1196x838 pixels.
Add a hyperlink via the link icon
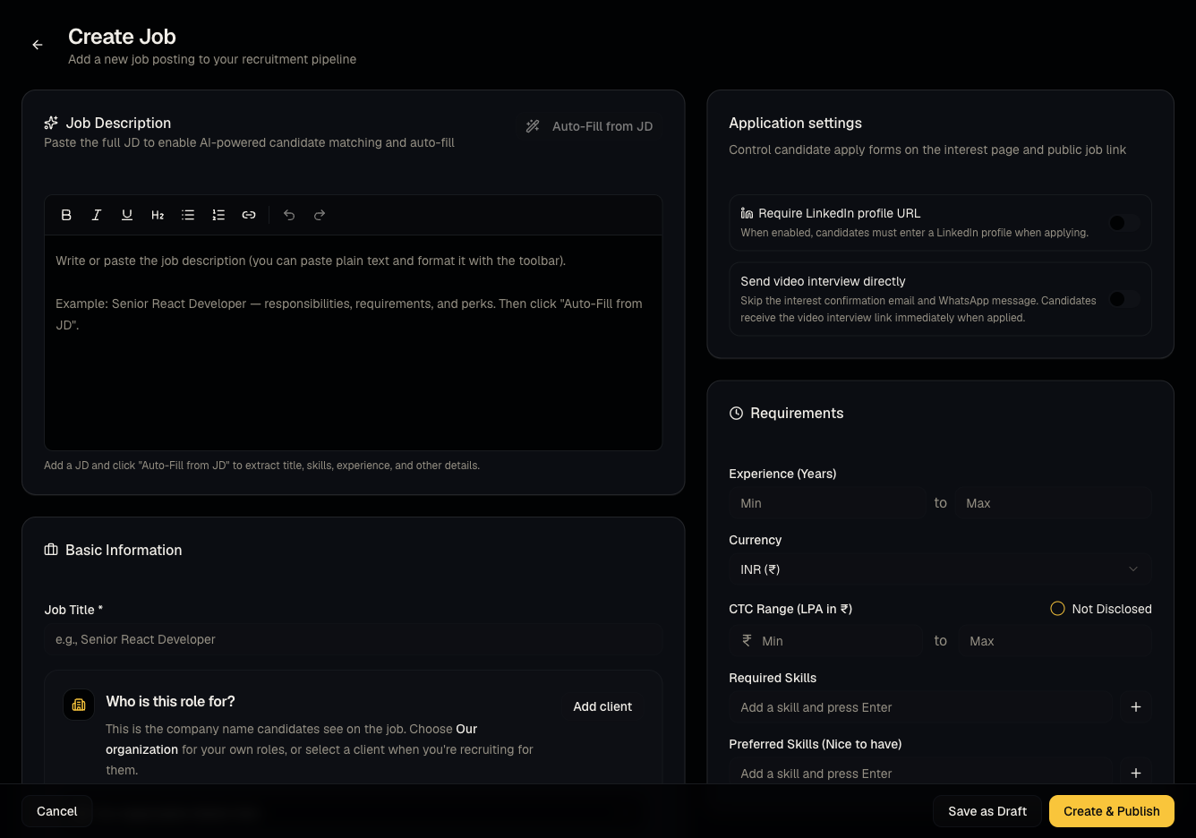pos(249,215)
